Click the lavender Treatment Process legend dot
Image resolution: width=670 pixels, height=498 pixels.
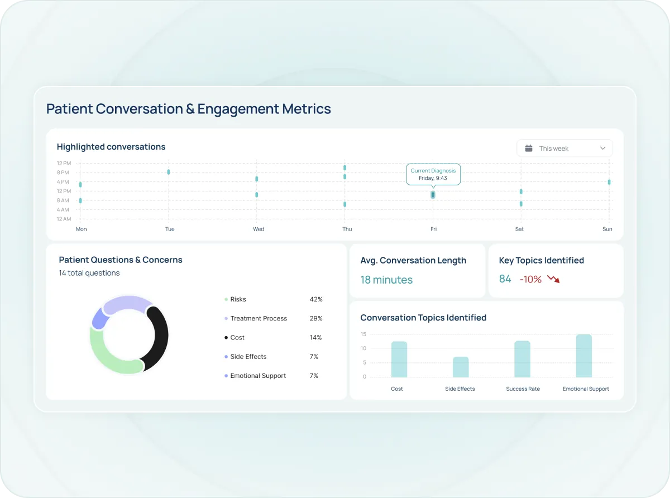(226, 319)
